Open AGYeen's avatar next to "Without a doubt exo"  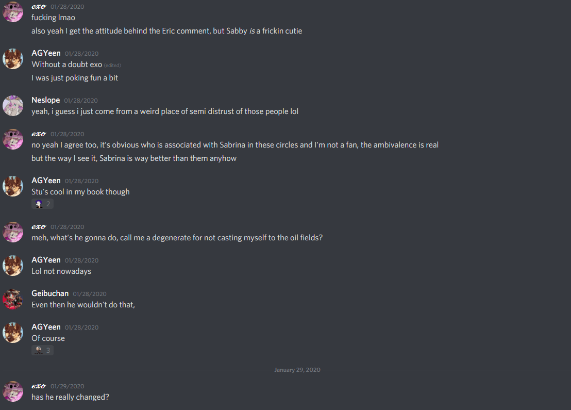pyautogui.click(x=13, y=59)
